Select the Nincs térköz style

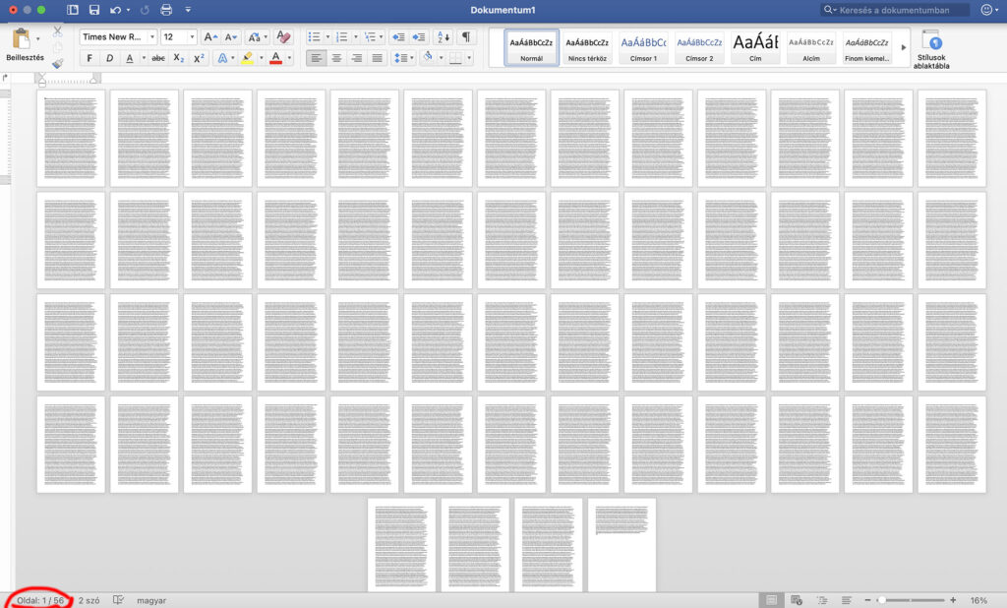pos(587,46)
